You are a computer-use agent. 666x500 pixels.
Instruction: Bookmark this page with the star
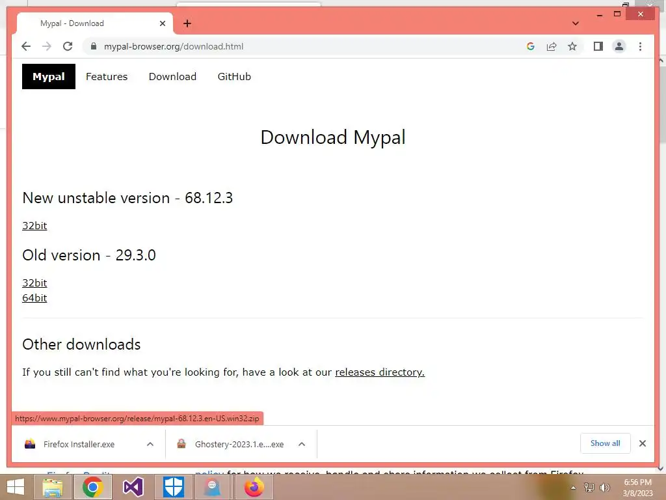coord(572,46)
